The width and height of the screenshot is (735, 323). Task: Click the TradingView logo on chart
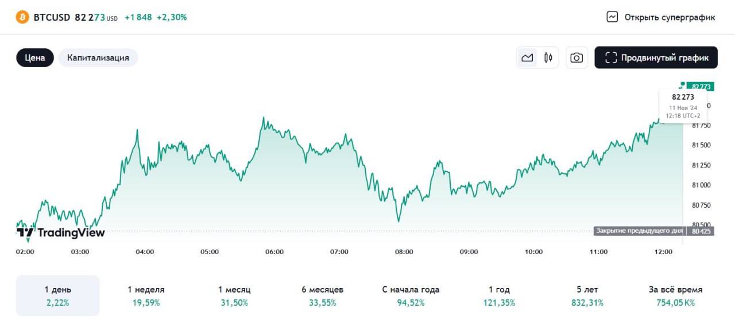(61, 232)
